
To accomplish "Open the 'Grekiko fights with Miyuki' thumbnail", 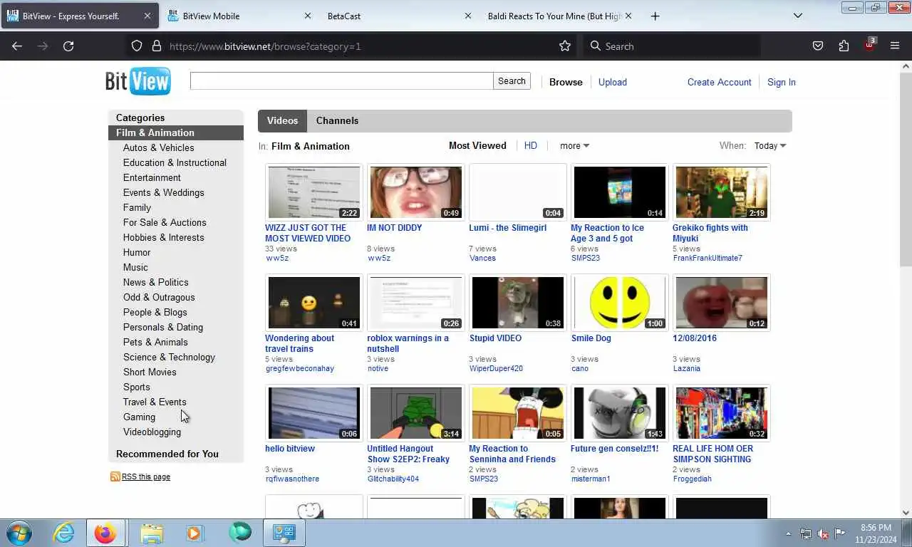I will (x=721, y=192).
